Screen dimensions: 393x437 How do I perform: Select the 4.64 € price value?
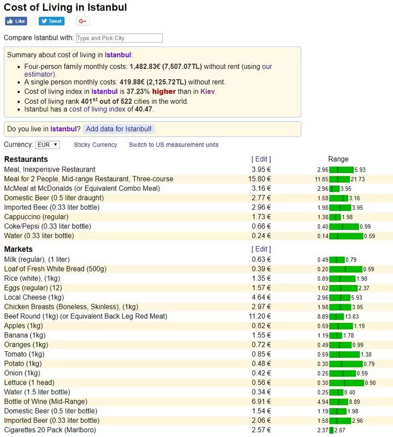(261, 297)
